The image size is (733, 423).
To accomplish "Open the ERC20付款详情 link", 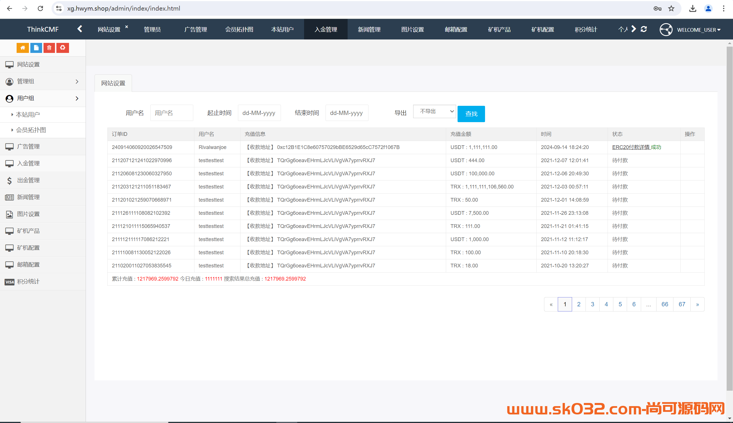I will (x=631, y=147).
